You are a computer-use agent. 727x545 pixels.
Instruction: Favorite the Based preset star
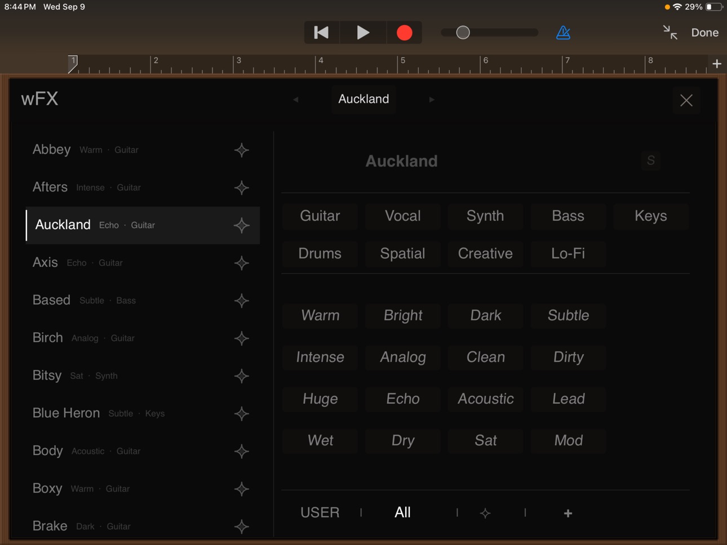(x=242, y=301)
